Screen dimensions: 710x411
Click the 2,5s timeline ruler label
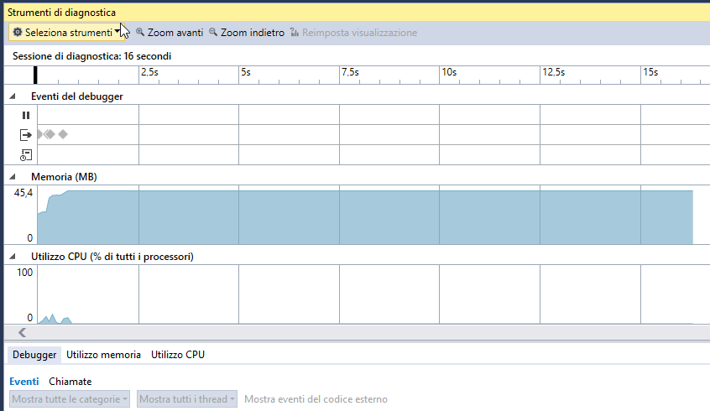tap(149, 72)
